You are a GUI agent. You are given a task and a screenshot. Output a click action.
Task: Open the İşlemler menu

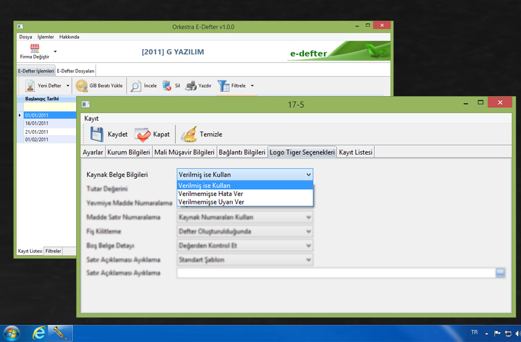pos(46,37)
